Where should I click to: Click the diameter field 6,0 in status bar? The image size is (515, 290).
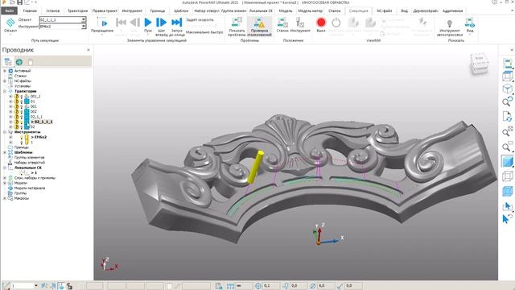pos(325,286)
